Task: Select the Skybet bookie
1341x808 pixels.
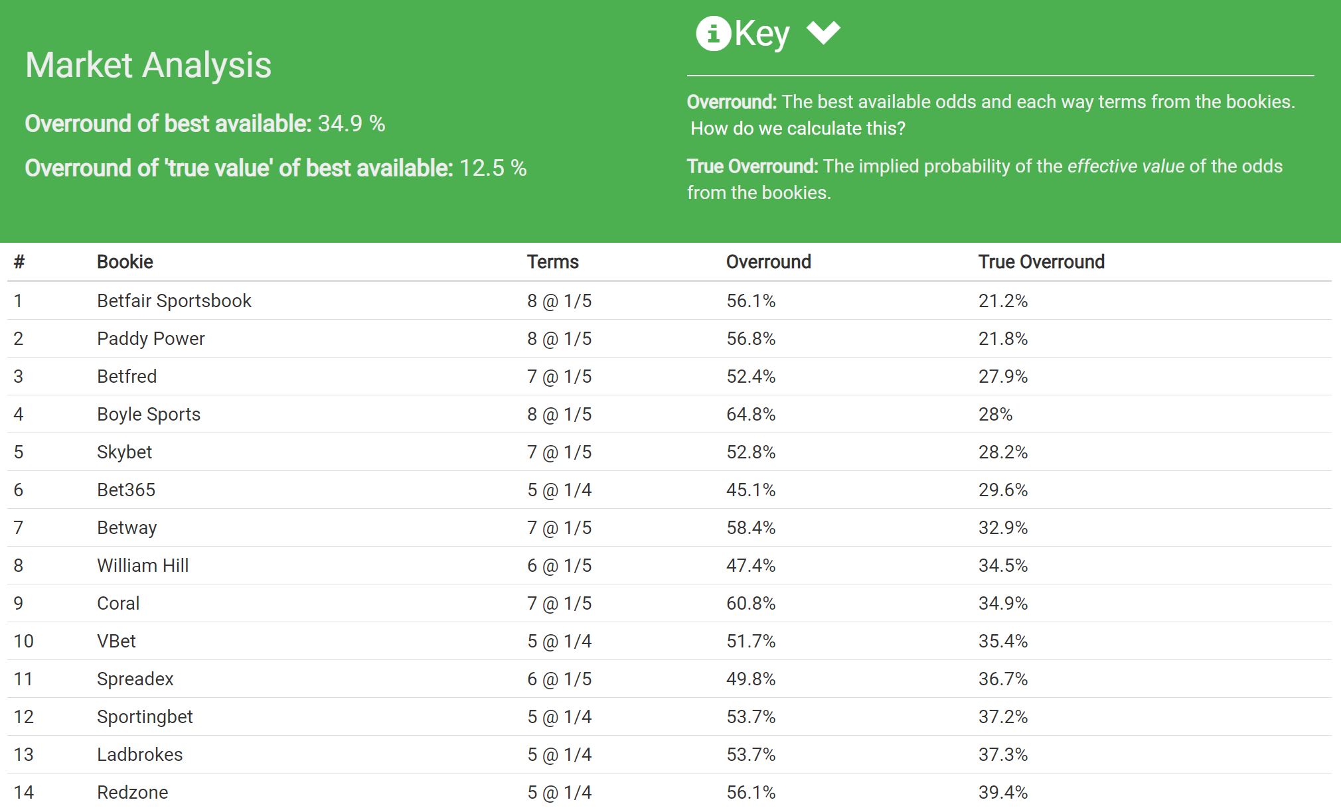Action: tap(124, 452)
